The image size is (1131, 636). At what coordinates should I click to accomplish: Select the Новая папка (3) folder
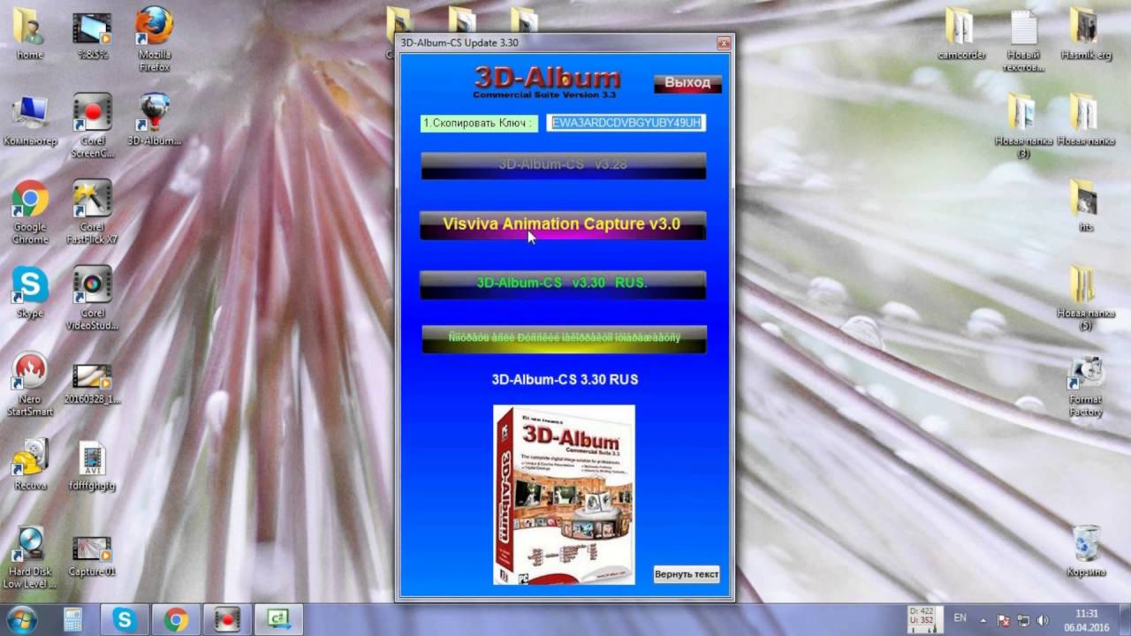click(x=1023, y=125)
